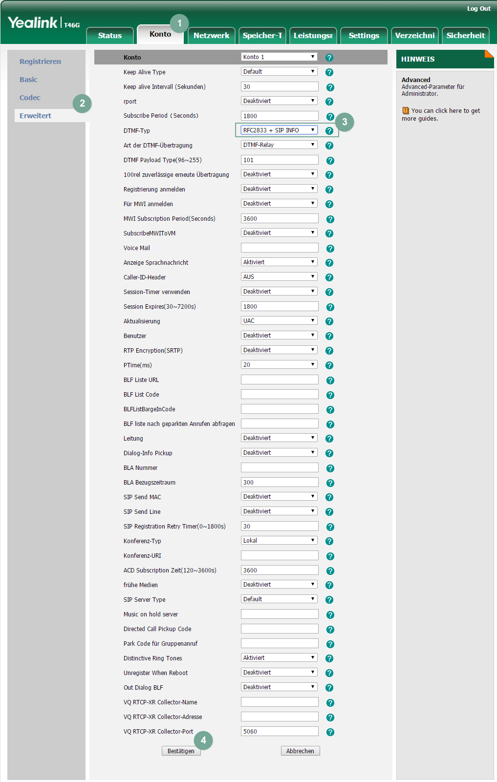Open help icon for Distinctive Ring Tones

pos(329,658)
